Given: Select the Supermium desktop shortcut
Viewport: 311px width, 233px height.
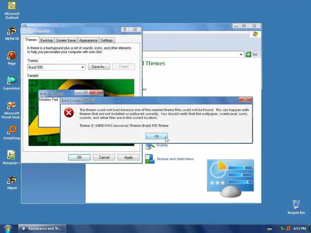Looking at the screenshot, I should click(x=12, y=83).
